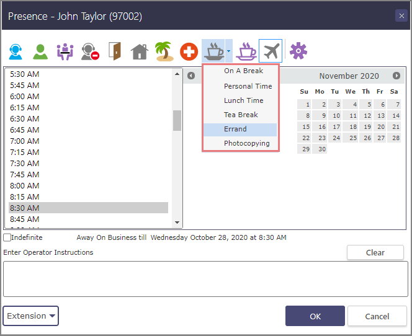Select 6:45 AM in time list
The height and width of the screenshot is (336, 412).
coord(88,130)
